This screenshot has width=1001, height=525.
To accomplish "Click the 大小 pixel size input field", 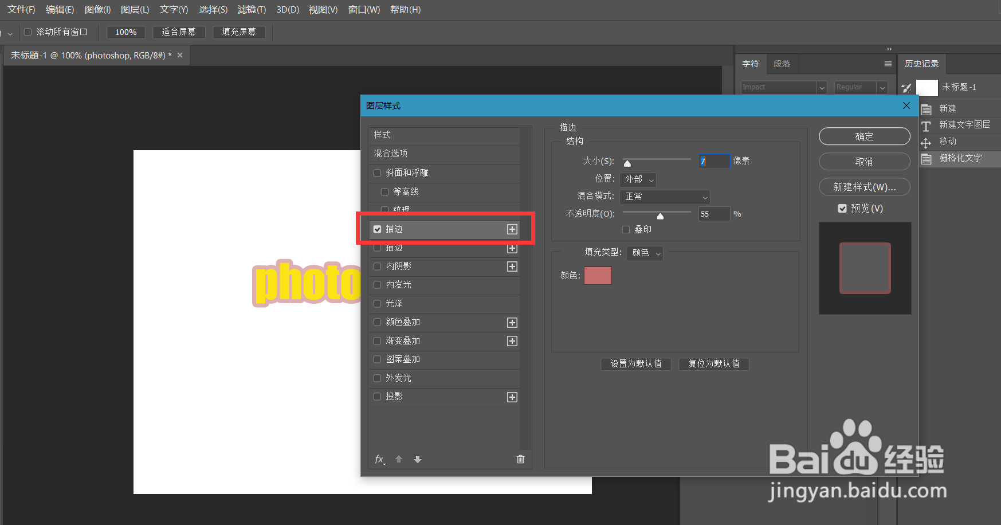I will (715, 161).
